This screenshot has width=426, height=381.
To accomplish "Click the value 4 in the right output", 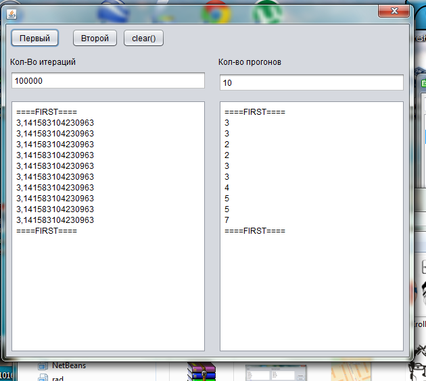I will [227, 188].
